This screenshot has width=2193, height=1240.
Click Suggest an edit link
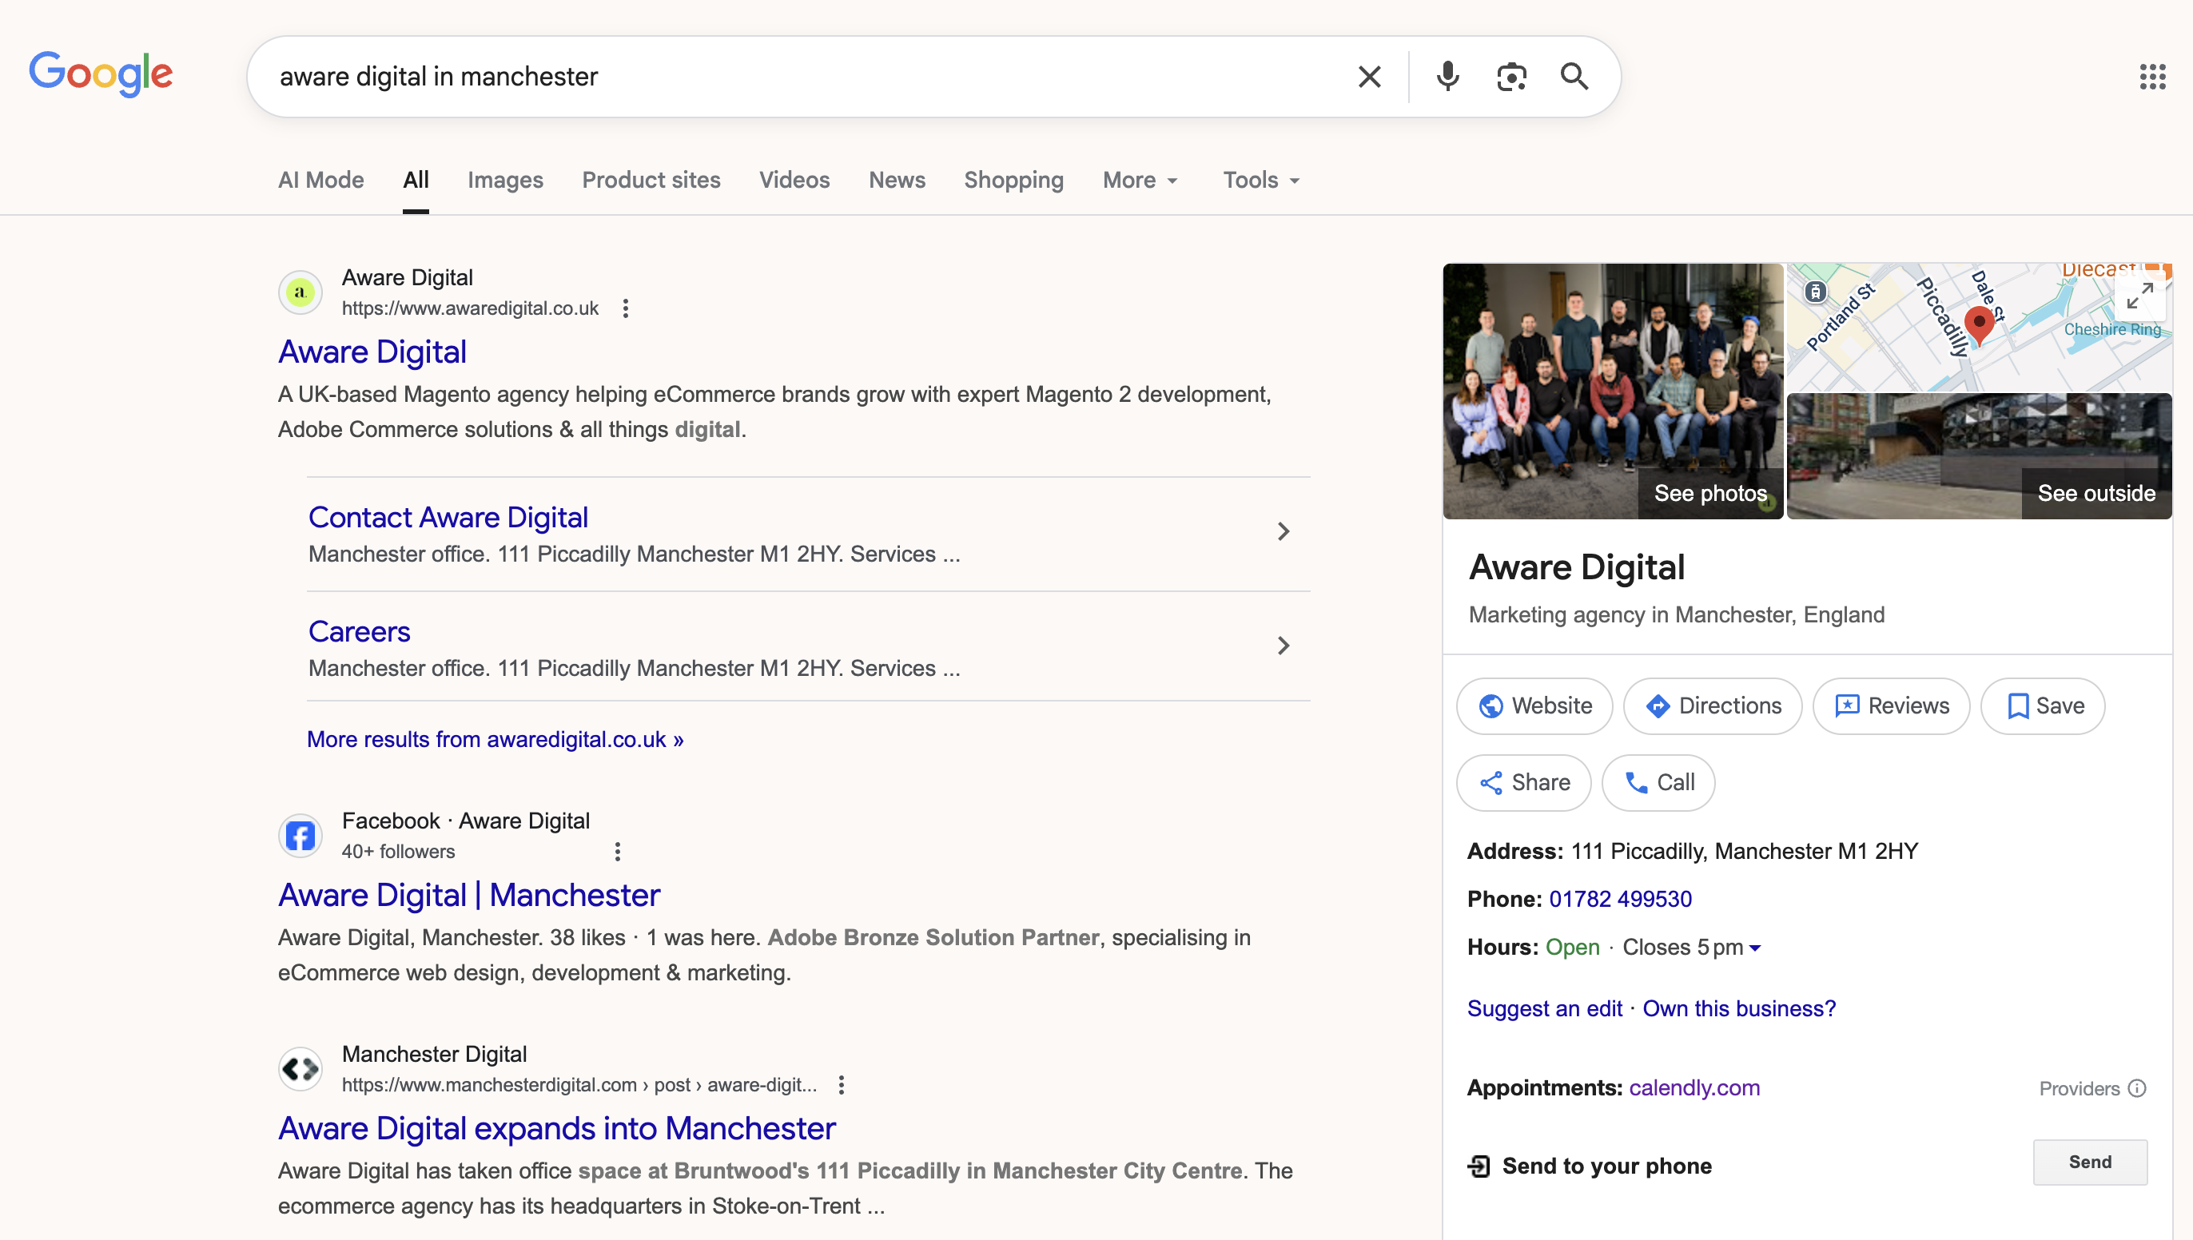pyautogui.click(x=1544, y=1008)
